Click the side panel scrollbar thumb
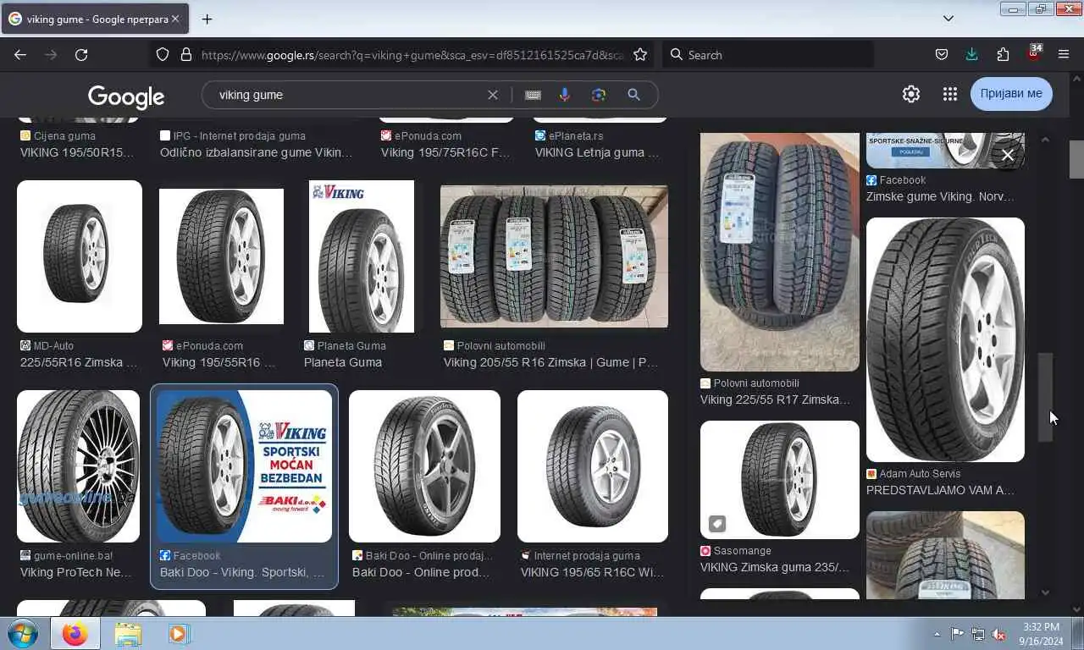The image size is (1084, 650). click(x=1045, y=396)
